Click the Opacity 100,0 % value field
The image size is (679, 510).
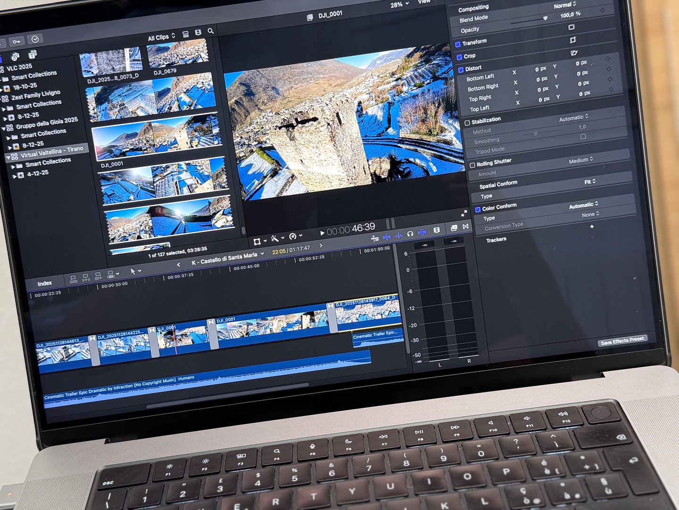click(570, 15)
